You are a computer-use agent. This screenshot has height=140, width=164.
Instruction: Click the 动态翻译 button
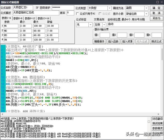click(158, 119)
